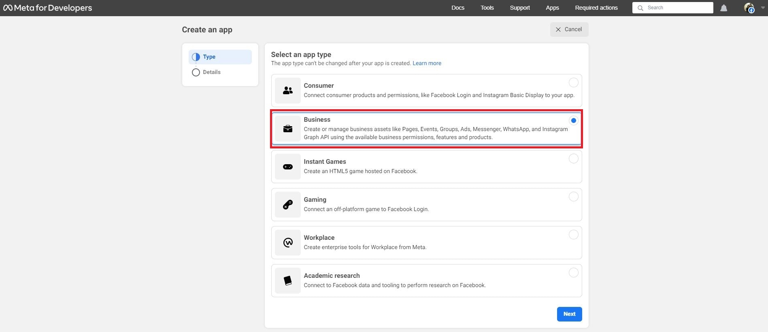Click the Business briefcase icon

point(288,129)
